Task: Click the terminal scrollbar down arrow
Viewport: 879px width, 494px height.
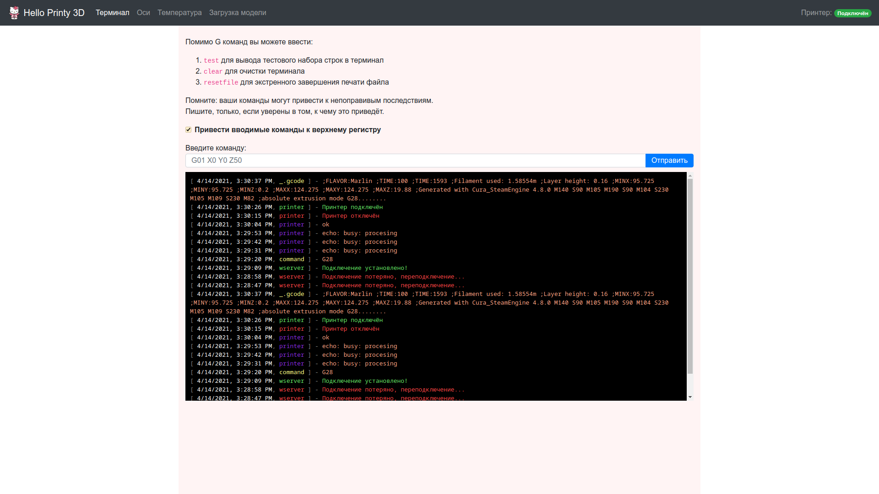Action: point(690,397)
